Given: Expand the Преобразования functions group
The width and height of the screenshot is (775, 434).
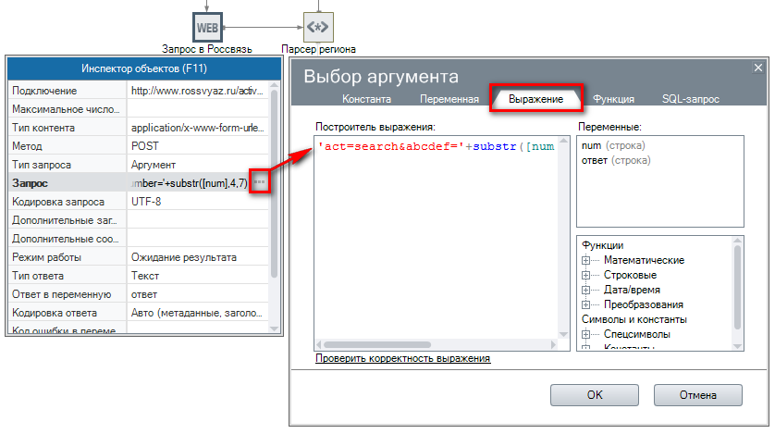Looking at the screenshot, I should tap(585, 304).
